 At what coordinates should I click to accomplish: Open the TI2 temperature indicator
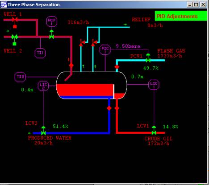point(20,77)
